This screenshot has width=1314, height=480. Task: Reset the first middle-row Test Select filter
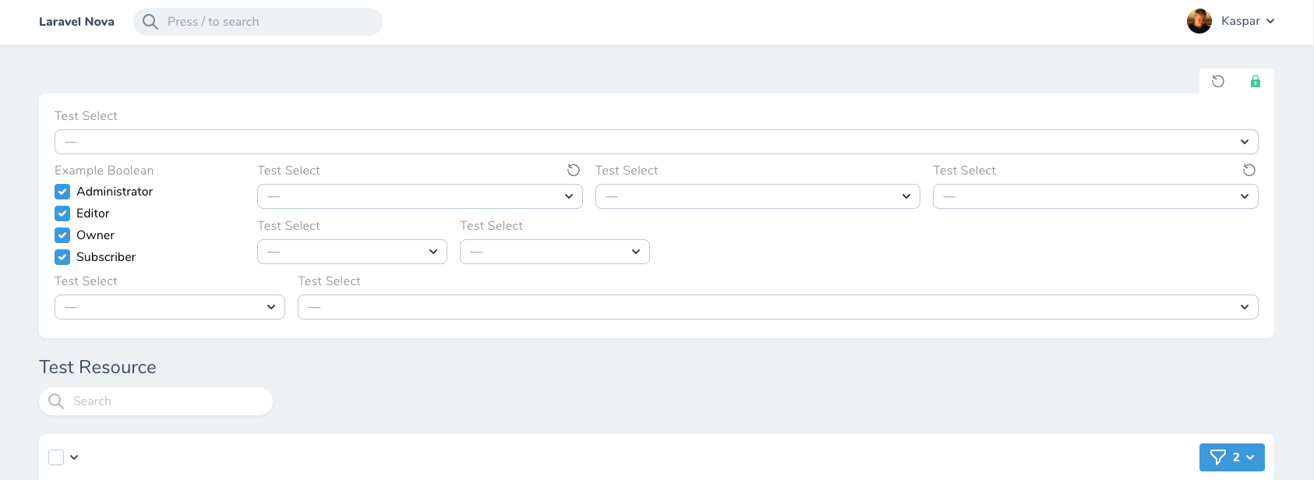coord(574,170)
